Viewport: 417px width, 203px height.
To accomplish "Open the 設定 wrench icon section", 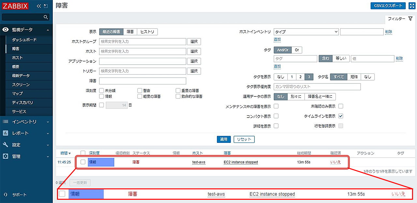I will pos(6,145).
